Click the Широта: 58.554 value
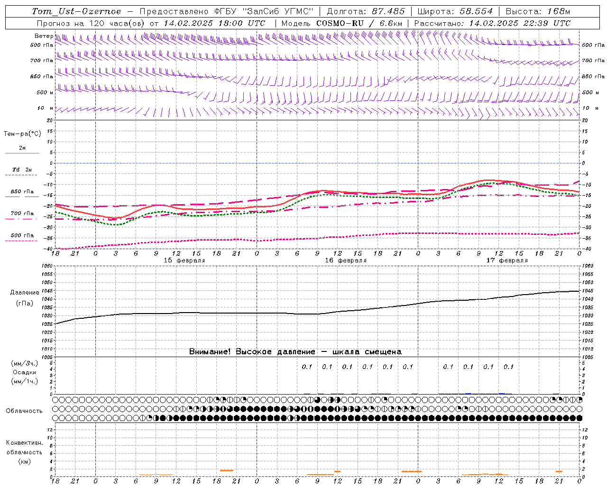607x485 pixels. pos(454,11)
